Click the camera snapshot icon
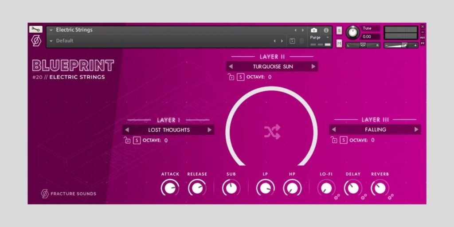Image resolution: width=454 pixels, height=227 pixels. pos(314,30)
